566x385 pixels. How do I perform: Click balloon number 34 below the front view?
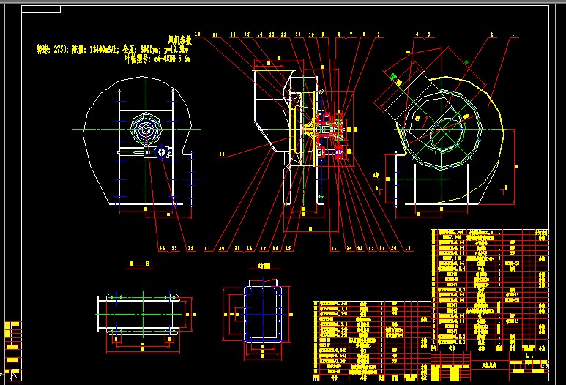[162, 248]
